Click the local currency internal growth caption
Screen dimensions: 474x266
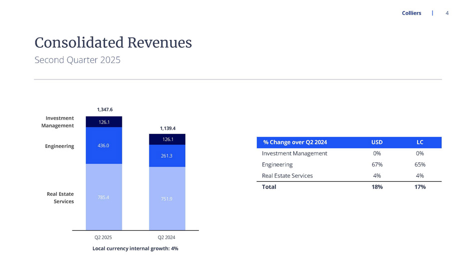pyautogui.click(x=135, y=248)
